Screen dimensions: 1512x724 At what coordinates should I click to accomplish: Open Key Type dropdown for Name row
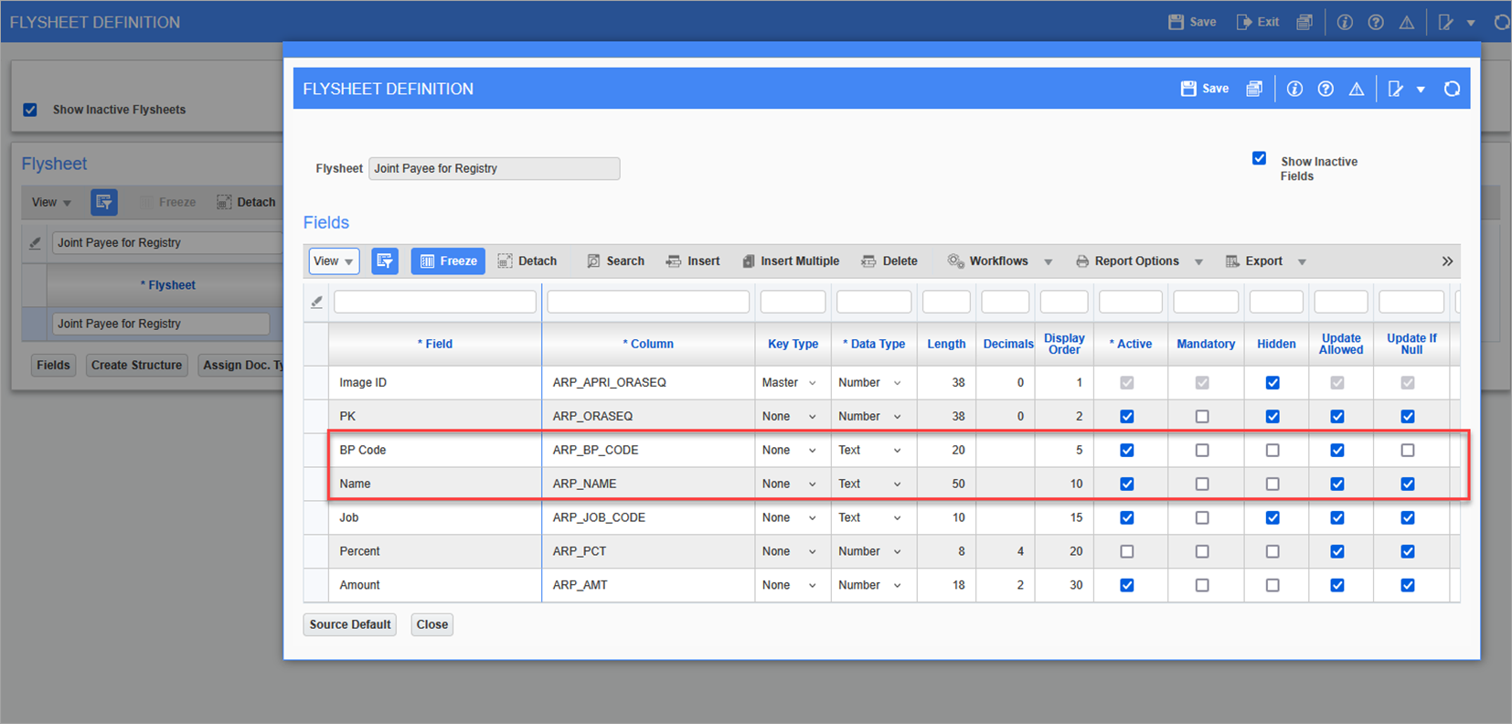click(813, 484)
